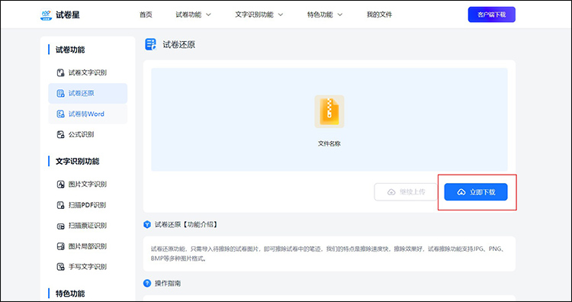Image resolution: width=572 pixels, height=302 pixels.
Task: Select 公式识别 in the sidebar
Action: coord(88,134)
